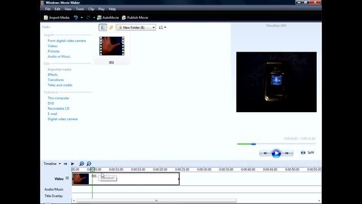Image resolution: width=362 pixels, height=204 pixels.
Task: Show the collections folder pane icon
Action: click(111, 28)
